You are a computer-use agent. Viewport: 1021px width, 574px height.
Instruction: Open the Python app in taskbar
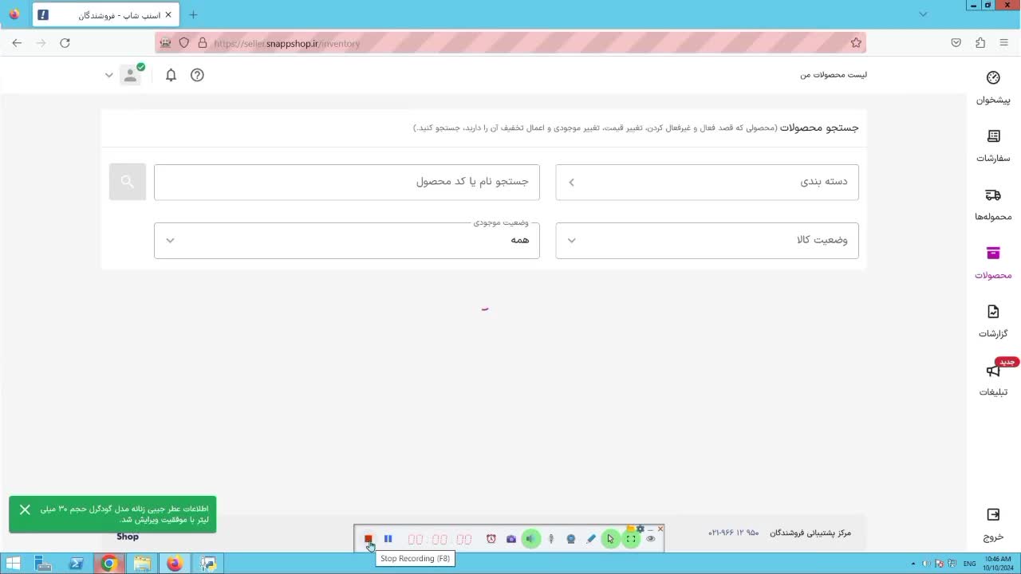coord(208,564)
